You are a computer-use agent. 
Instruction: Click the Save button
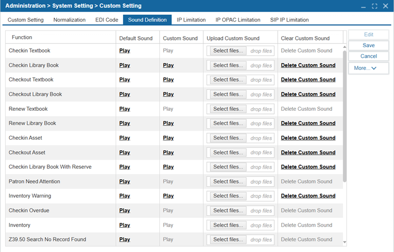[368, 46]
